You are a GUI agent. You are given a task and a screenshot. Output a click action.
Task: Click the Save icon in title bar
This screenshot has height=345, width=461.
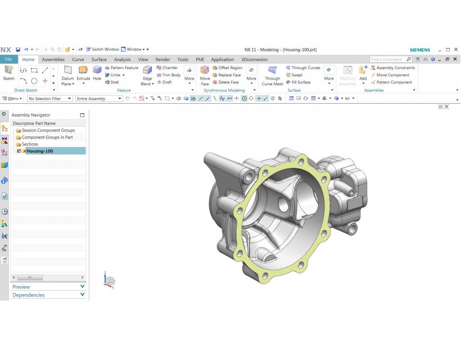[x=18, y=50]
